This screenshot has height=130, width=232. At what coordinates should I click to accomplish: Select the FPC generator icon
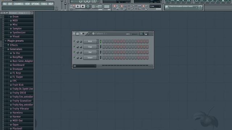click(11, 81)
